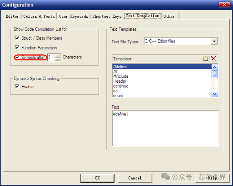Select the do template entry
Screen dimensions: 233x186
pos(162,91)
